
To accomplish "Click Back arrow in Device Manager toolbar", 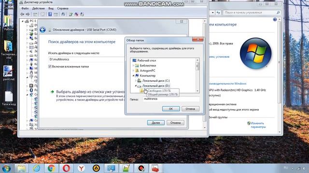I will click(22, 14).
